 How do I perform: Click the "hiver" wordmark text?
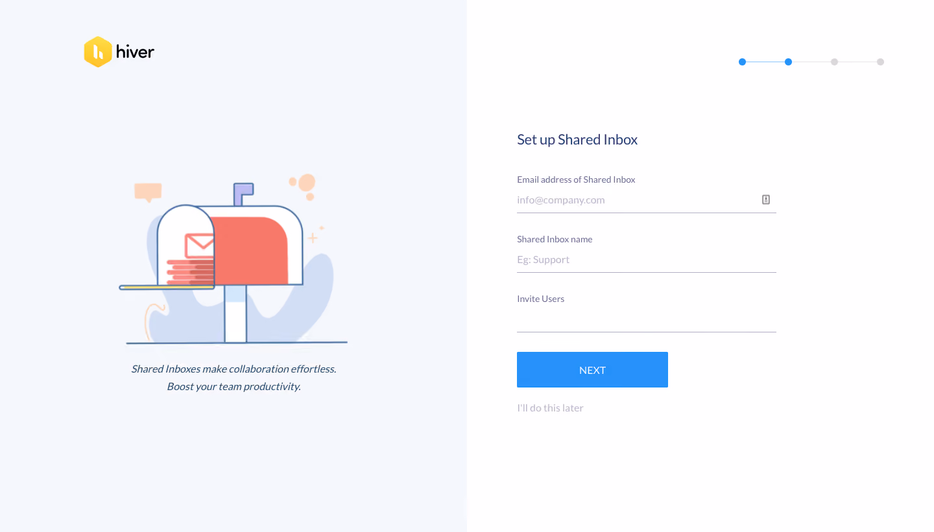tap(135, 52)
